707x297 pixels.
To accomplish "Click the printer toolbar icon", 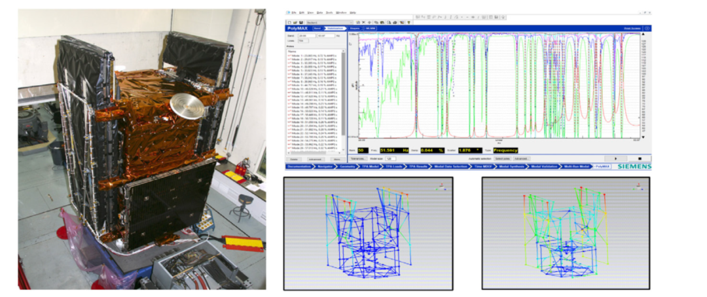I will [x=395, y=22].
